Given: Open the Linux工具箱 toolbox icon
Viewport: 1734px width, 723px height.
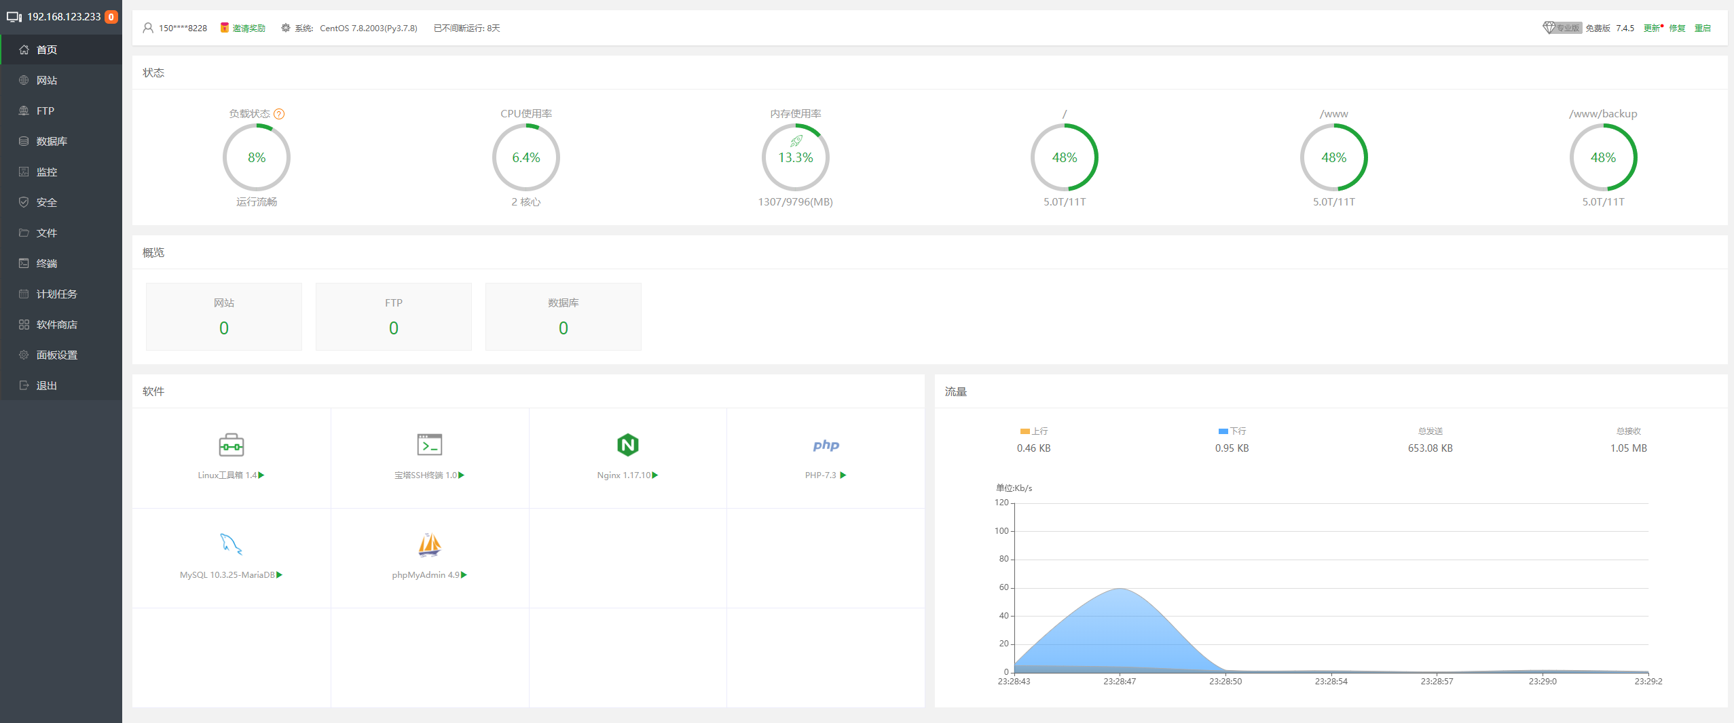Looking at the screenshot, I should point(231,446).
